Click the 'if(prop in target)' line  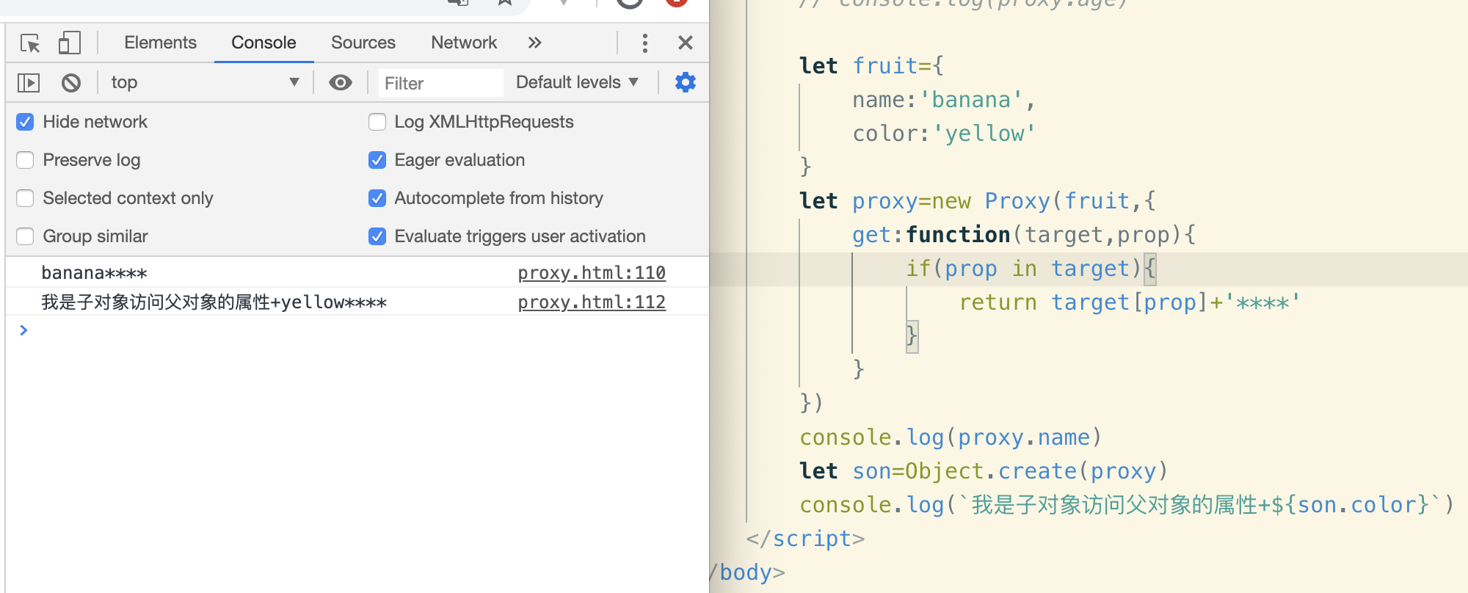pyautogui.click(x=1031, y=269)
